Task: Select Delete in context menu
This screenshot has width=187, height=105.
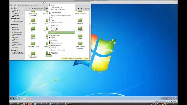Action: pos(62,38)
